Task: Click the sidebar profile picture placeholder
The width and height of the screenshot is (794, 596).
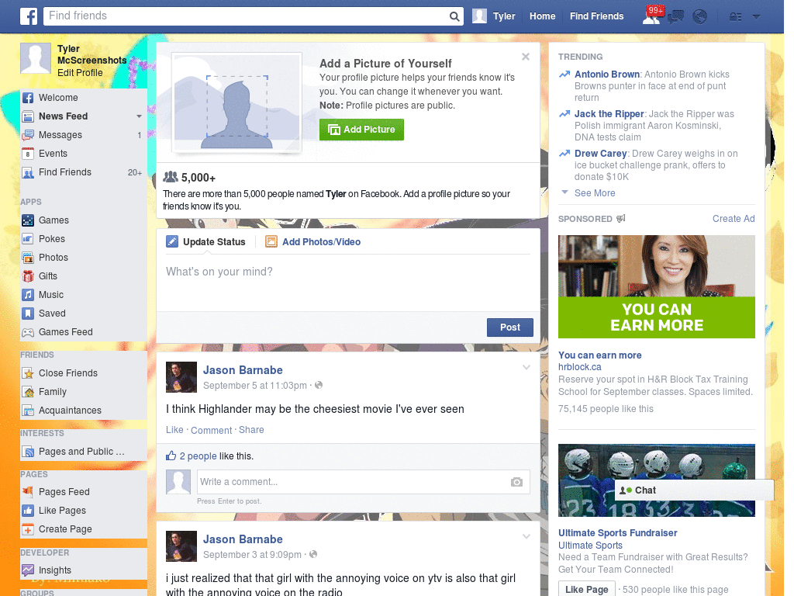Action: coord(36,58)
